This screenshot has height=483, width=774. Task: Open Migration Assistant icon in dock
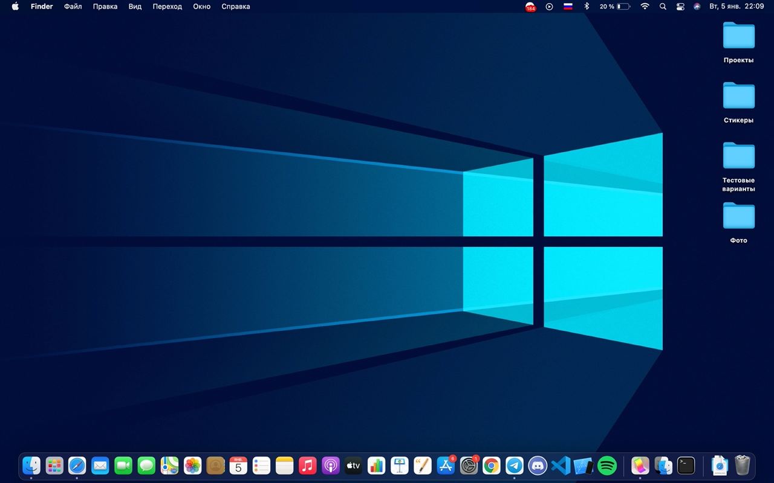[x=663, y=465]
